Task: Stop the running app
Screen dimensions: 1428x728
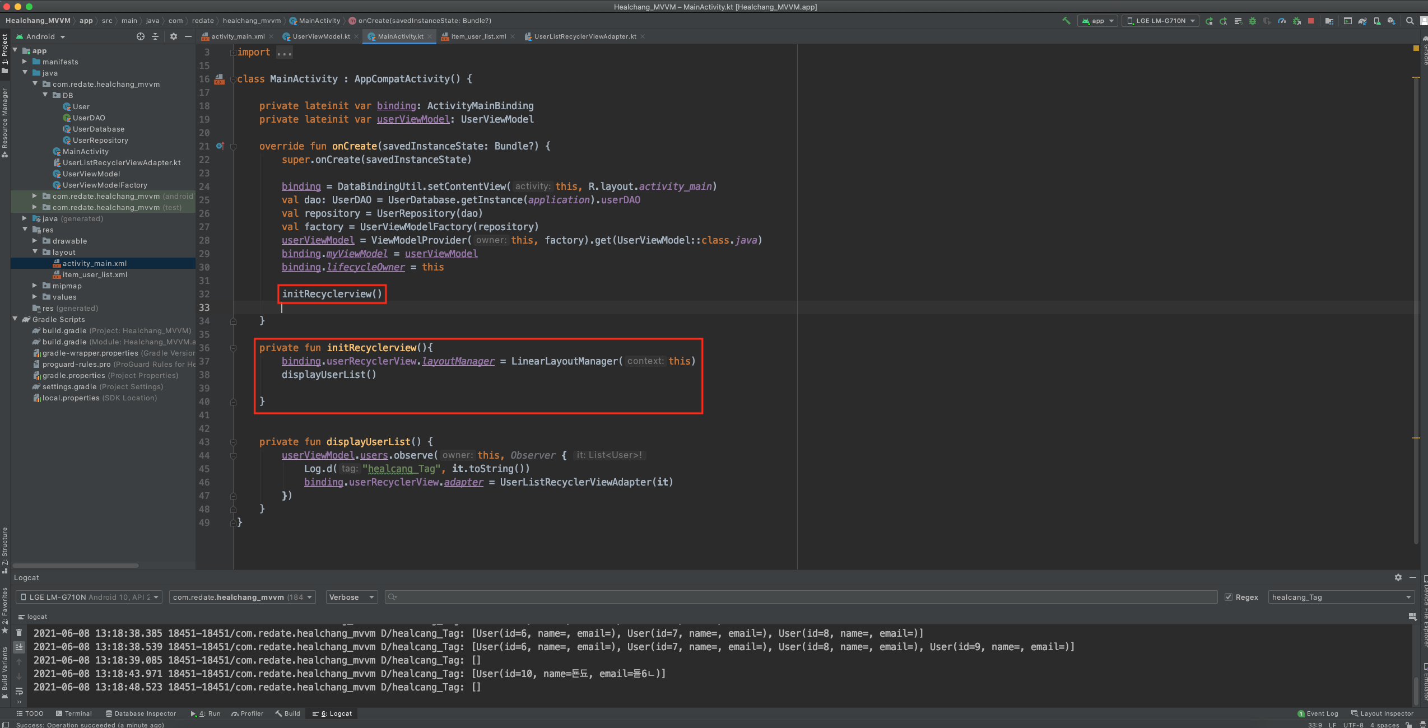Action: click(x=1311, y=21)
